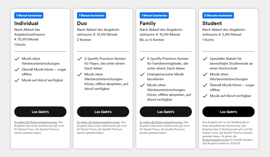Click the "Student" plan heading
This screenshot has height=157, width=270.
click(212, 23)
